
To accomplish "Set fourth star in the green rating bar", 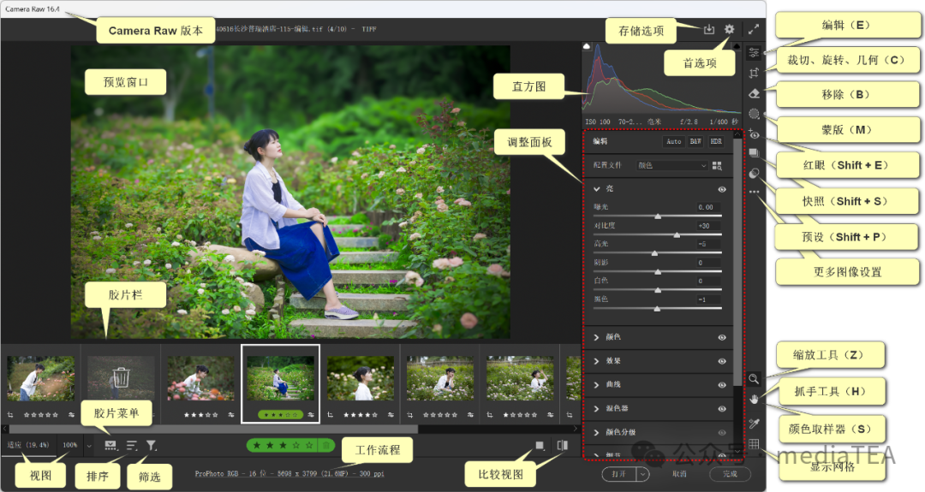I will point(295,446).
